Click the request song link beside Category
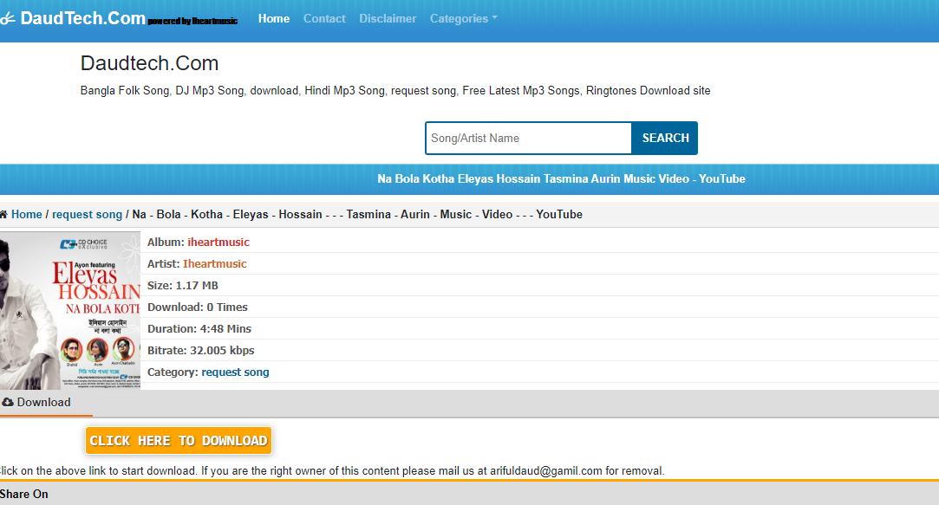Image resolution: width=939 pixels, height=505 pixels. click(x=235, y=372)
